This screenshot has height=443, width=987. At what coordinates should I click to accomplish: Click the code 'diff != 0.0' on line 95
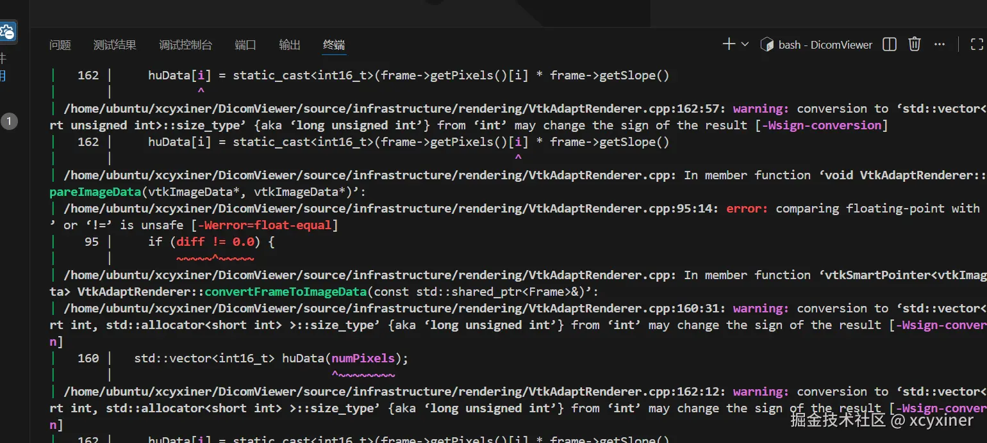tap(215, 242)
